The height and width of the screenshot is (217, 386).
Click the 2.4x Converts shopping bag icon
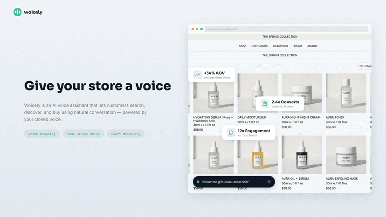pos(265,103)
